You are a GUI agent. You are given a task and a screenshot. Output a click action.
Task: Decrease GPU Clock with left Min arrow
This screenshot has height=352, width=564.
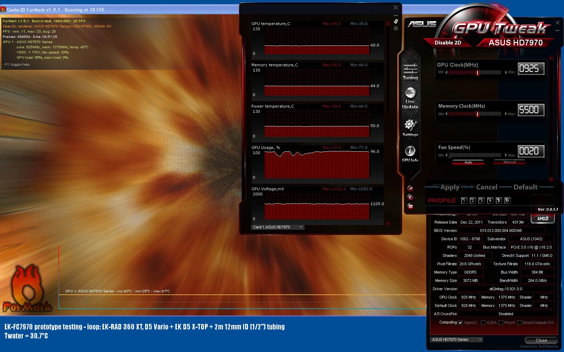446,73
